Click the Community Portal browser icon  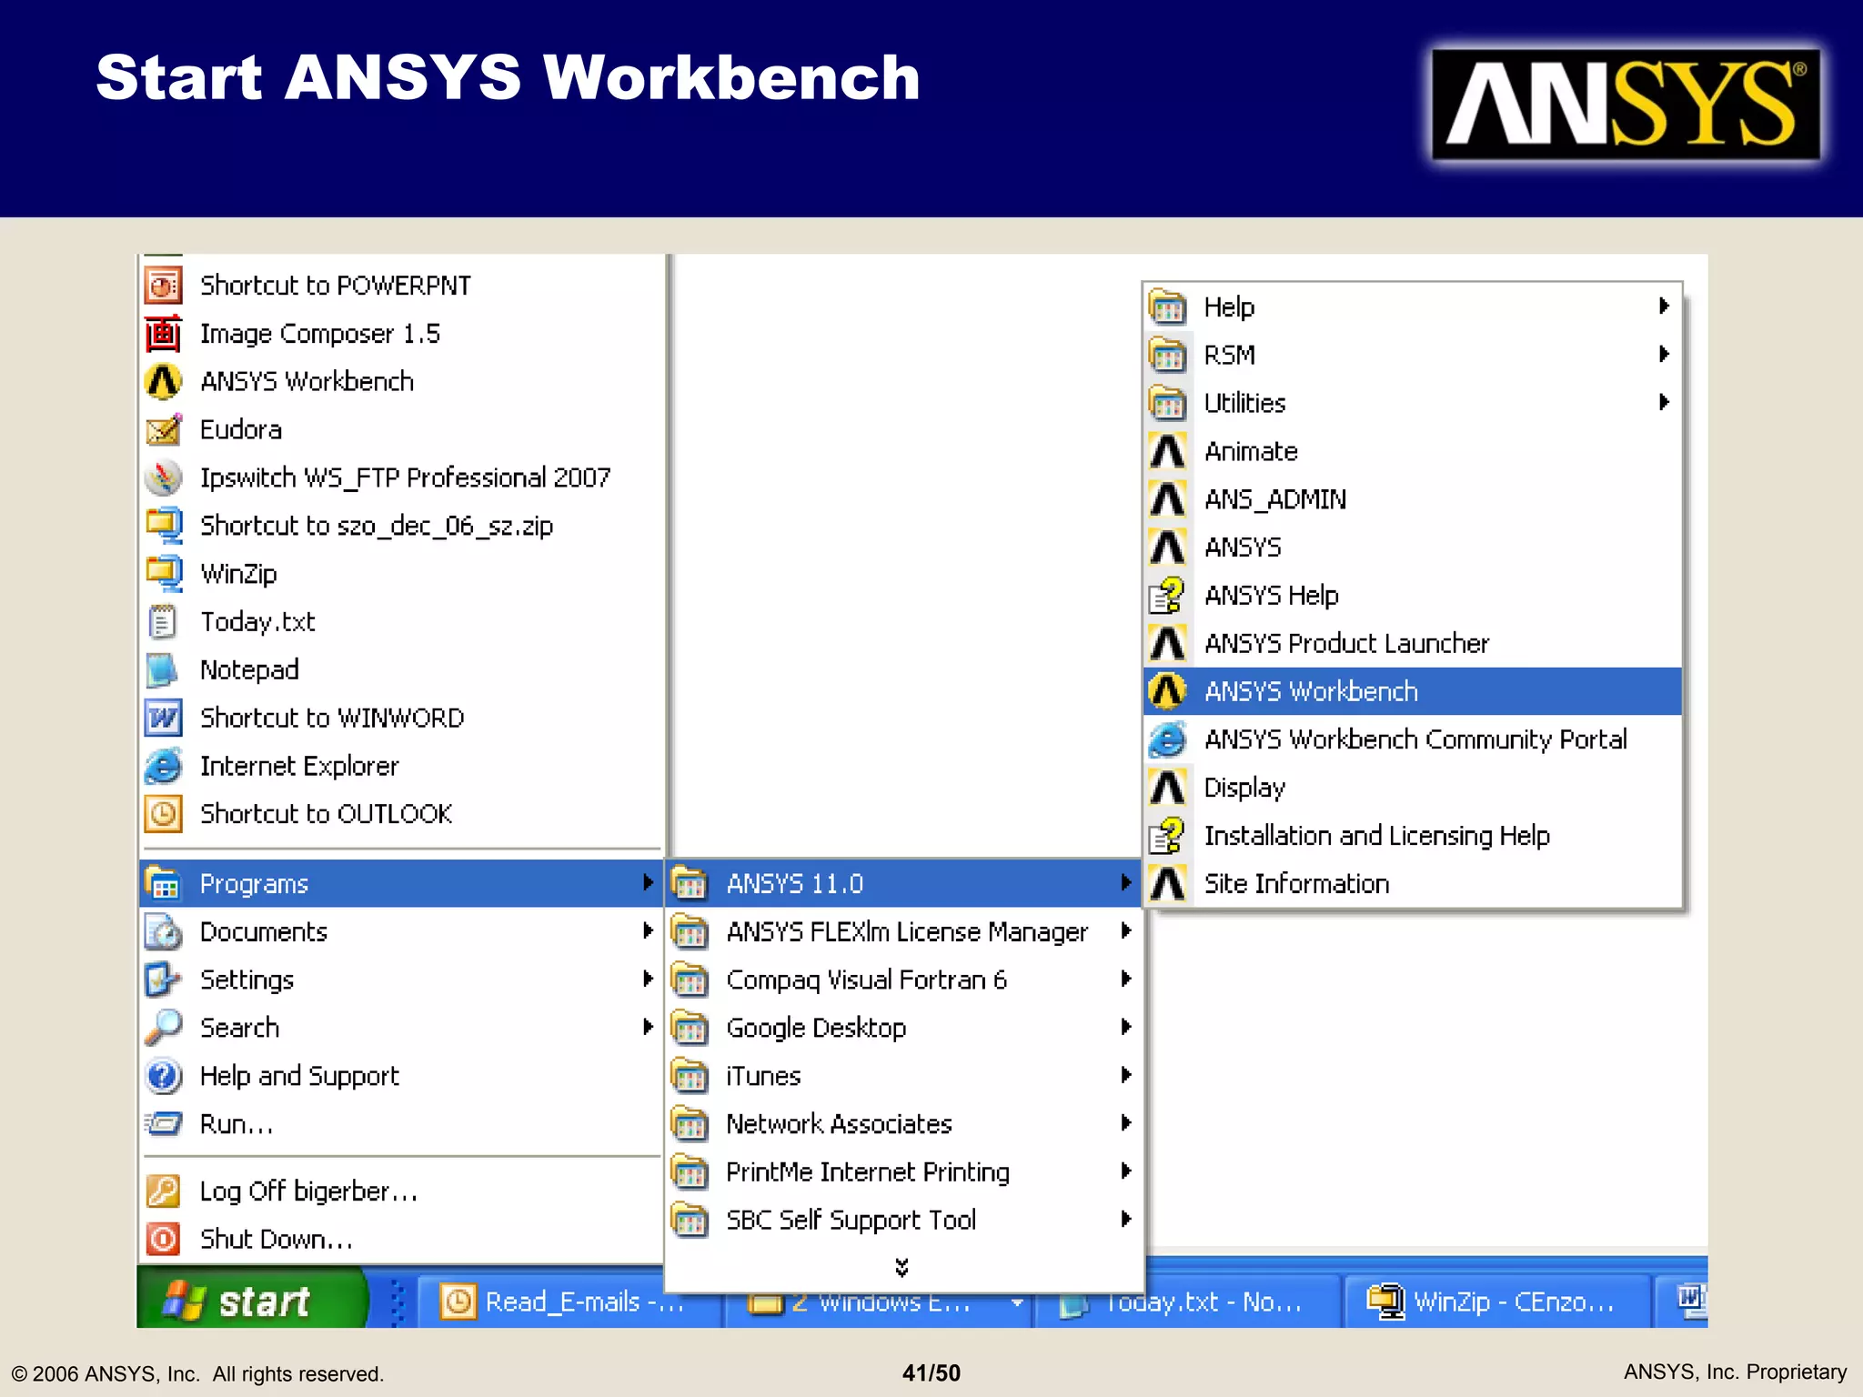click(x=1168, y=739)
